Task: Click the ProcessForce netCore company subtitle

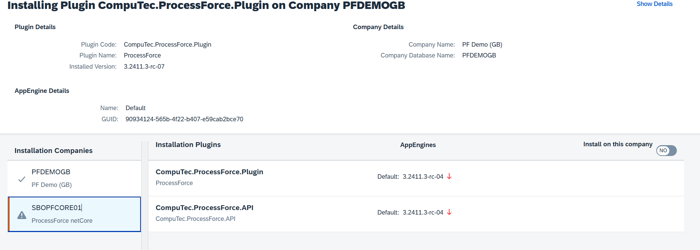Action: [x=62, y=221]
